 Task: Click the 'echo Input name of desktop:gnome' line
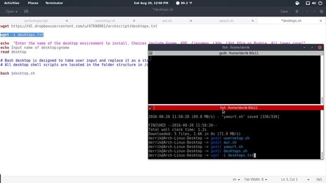tap(35, 47)
